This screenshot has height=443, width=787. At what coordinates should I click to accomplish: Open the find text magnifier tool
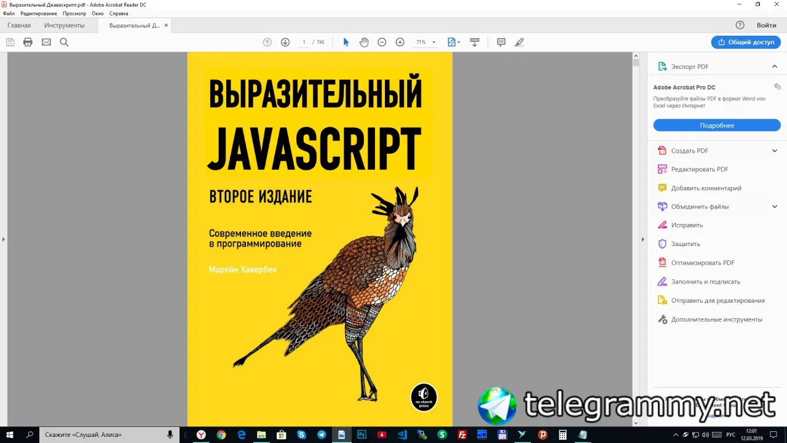64,42
